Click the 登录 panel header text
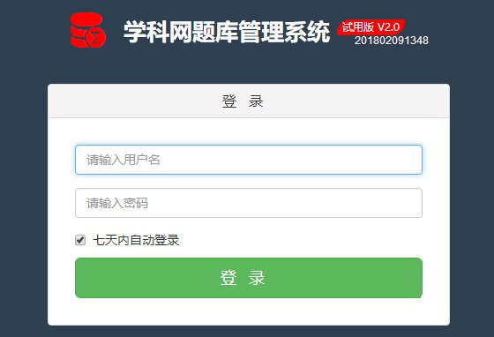 [243, 101]
